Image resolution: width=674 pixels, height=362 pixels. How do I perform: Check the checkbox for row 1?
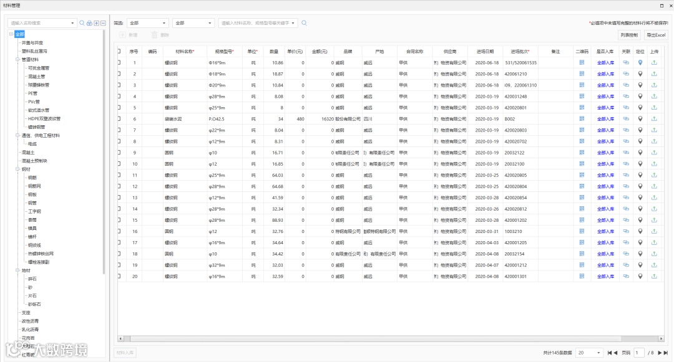119,63
